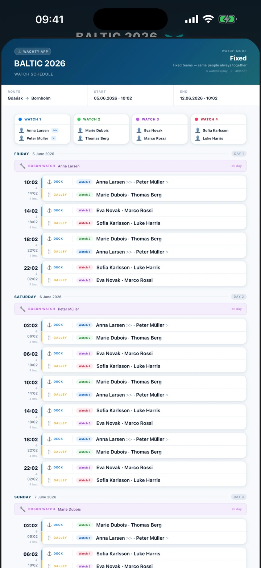Tap the Wi-Fi icon in status bar
Screen dimensions: 261x568
pyautogui.click(x=208, y=19)
